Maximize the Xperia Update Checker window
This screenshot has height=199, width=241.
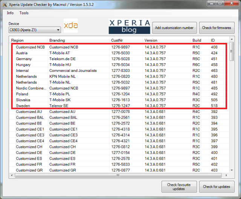point(220,3)
